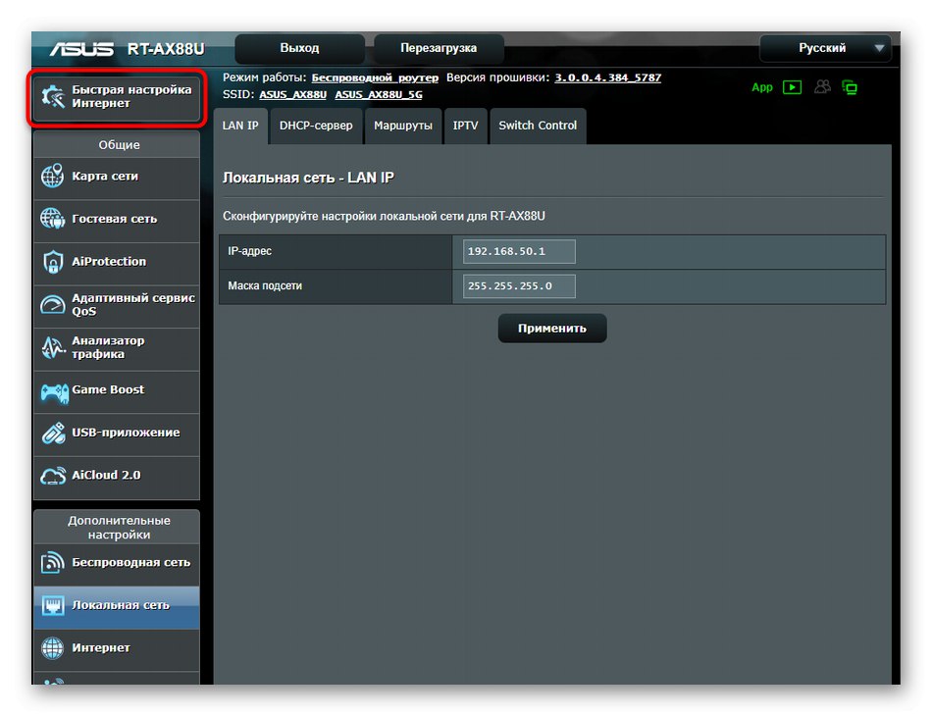Open Беспроводная сеть menu item

pos(117,563)
